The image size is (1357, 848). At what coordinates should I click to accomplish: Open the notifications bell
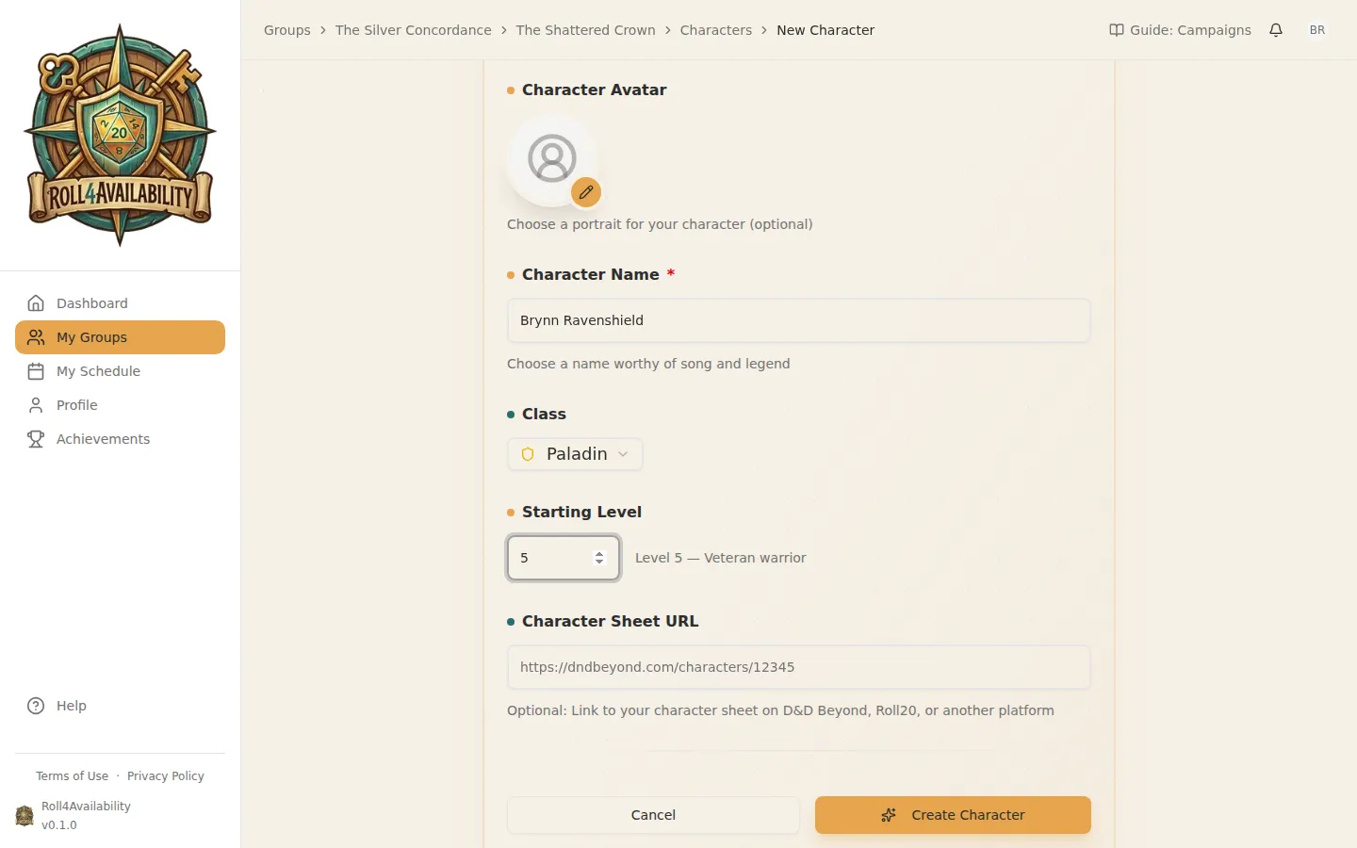pos(1276,29)
